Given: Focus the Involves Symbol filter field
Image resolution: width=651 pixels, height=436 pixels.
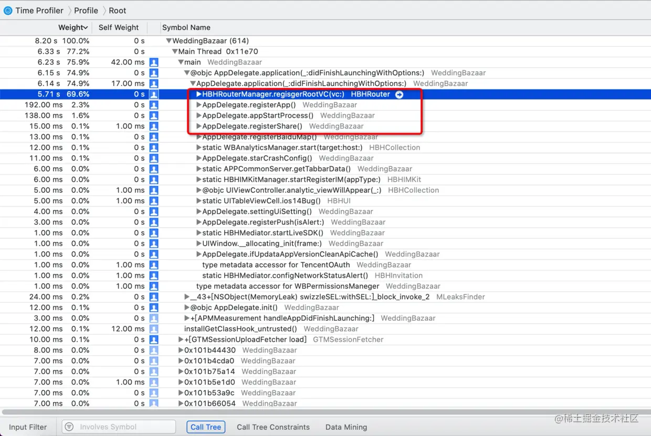Looking at the screenshot, I should pos(119,427).
